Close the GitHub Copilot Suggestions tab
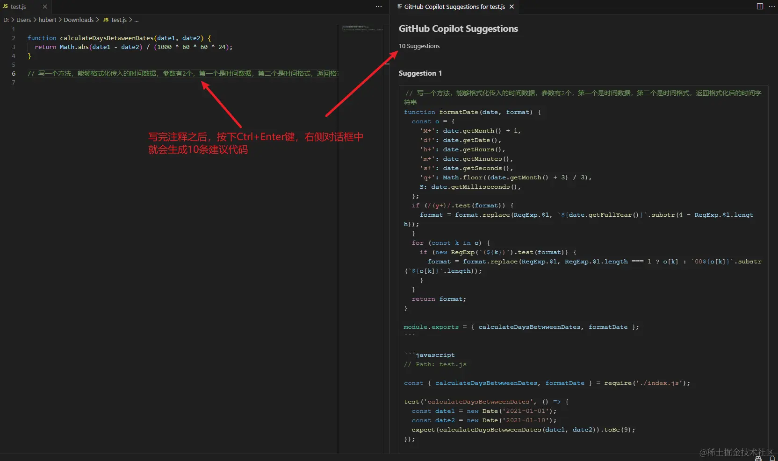This screenshot has width=778, height=461. 511,7
